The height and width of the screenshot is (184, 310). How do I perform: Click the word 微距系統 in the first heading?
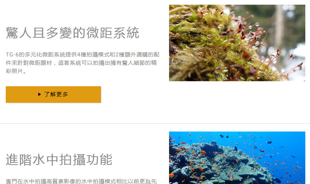click(x=113, y=33)
